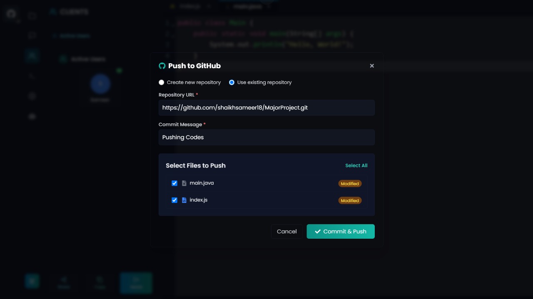Click the Modified badge beside index.js
Viewport: 533px width, 299px height.
(350, 200)
